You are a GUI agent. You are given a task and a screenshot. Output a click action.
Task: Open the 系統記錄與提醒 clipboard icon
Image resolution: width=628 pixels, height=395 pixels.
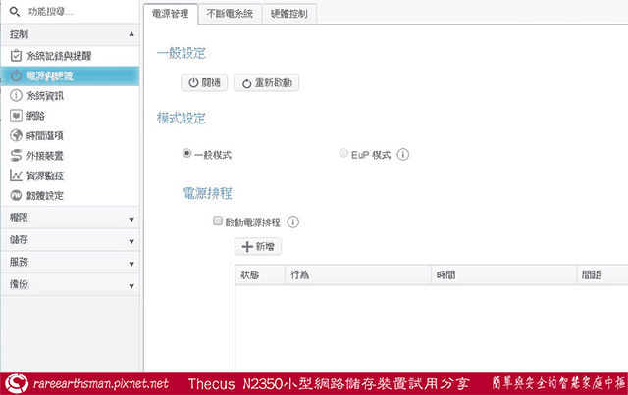click(x=16, y=55)
